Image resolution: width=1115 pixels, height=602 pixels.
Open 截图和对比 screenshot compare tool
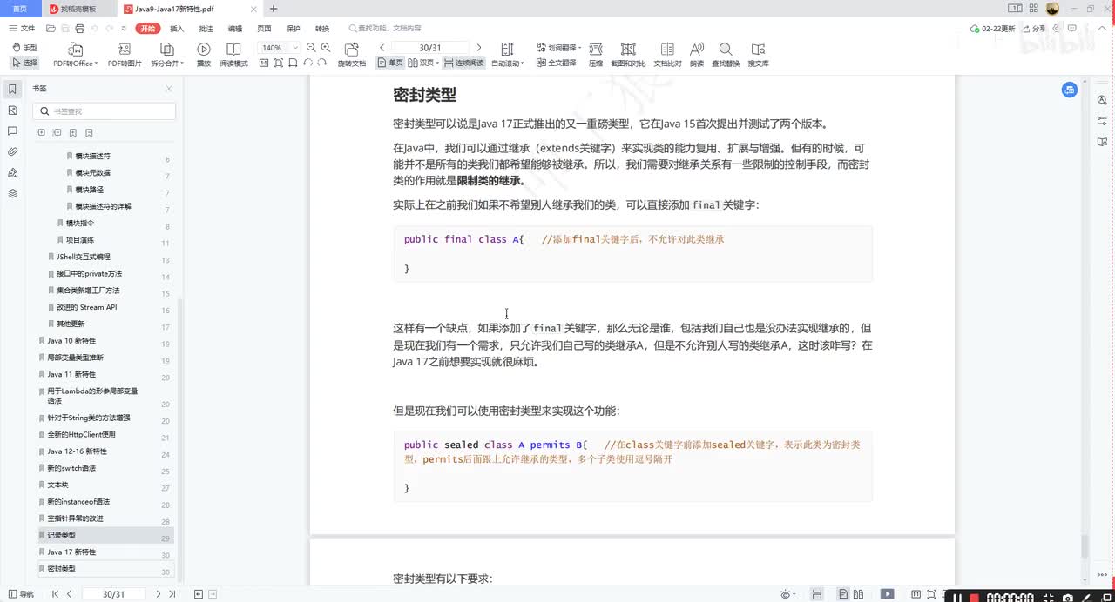tap(628, 54)
